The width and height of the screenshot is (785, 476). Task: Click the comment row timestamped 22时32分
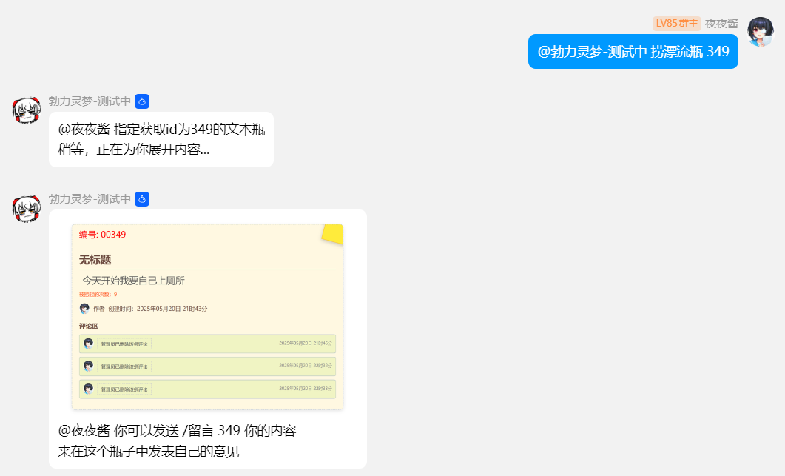click(x=207, y=366)
